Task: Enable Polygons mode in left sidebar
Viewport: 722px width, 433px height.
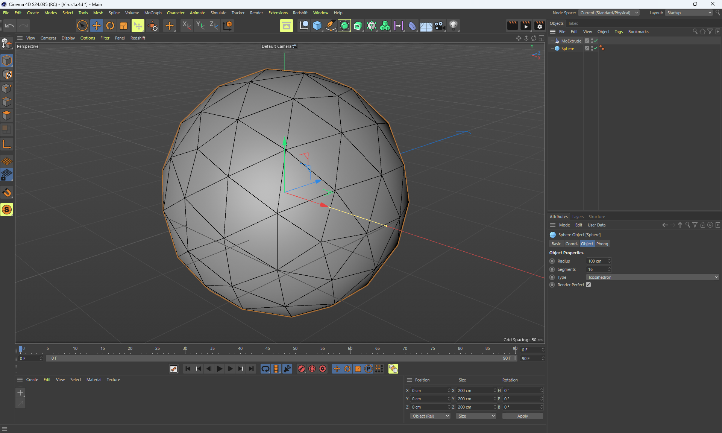Action: coord(7,115)
